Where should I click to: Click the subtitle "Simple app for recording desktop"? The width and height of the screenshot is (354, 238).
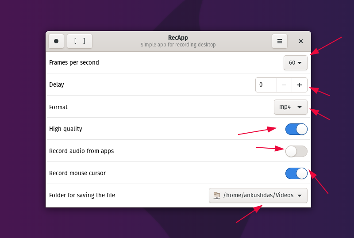coord(178,45)
